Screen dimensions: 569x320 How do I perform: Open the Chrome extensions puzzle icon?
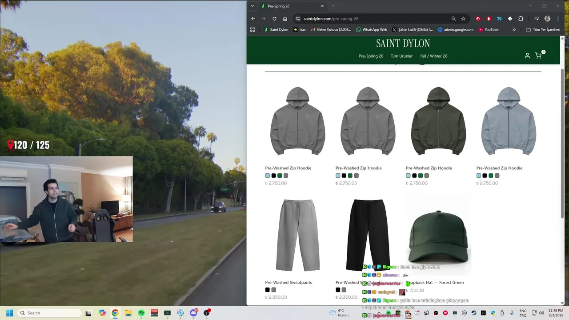[x=521, y=19]
